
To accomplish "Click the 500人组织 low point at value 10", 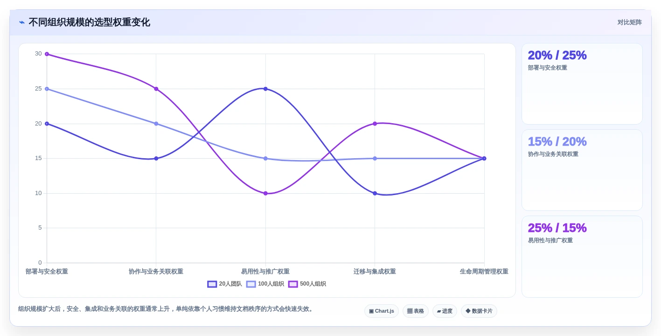I will pyautogui.click(x=265, y=193).
